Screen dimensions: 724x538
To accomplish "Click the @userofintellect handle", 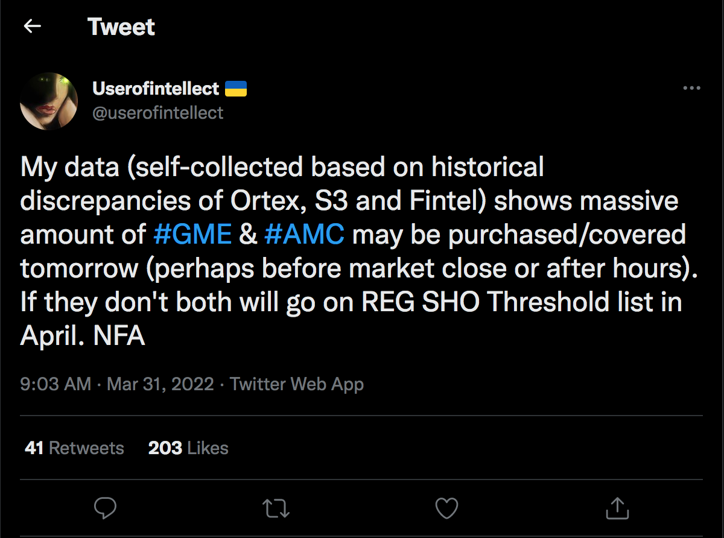I will click(157, 112).
